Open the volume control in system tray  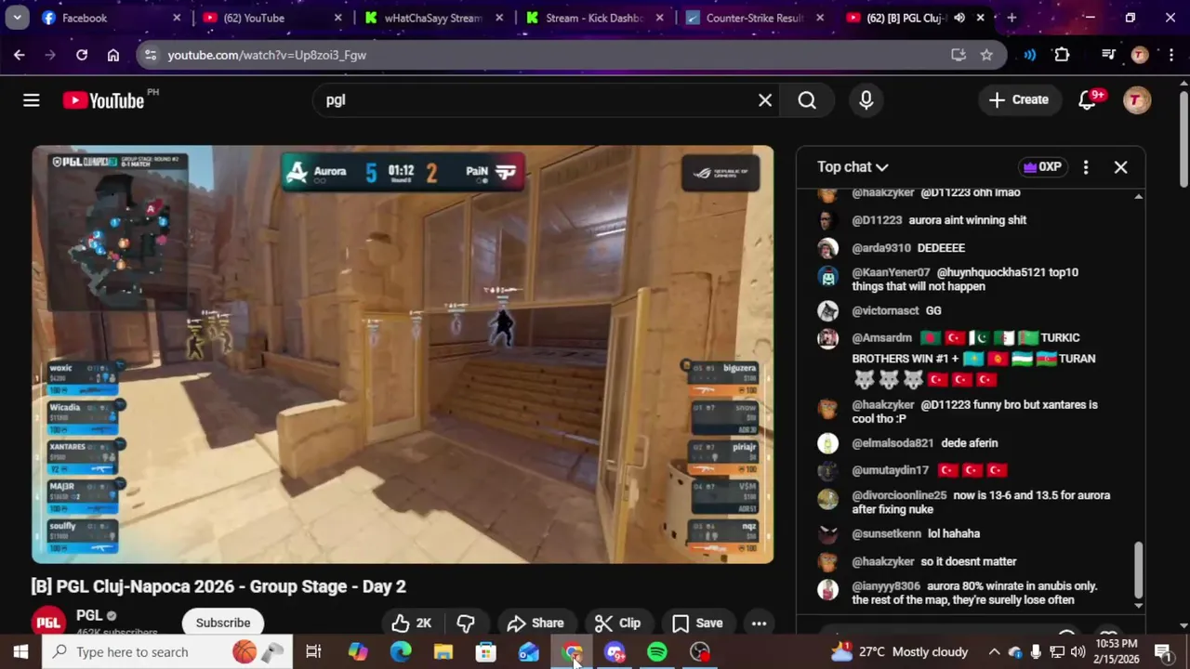[1078, 652]
